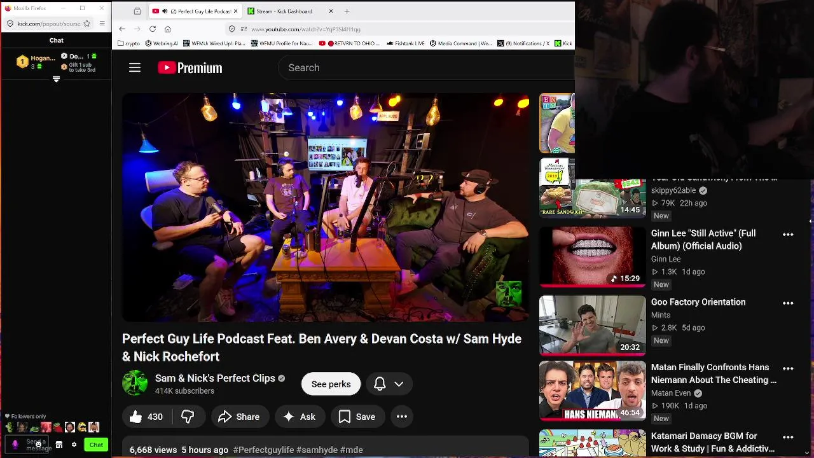Expand the notification preferences chevron

click(x=399, y=384)
